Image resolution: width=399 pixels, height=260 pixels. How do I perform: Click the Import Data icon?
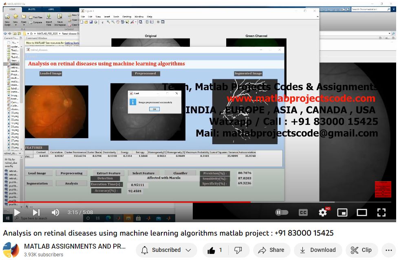pos(48,19)
